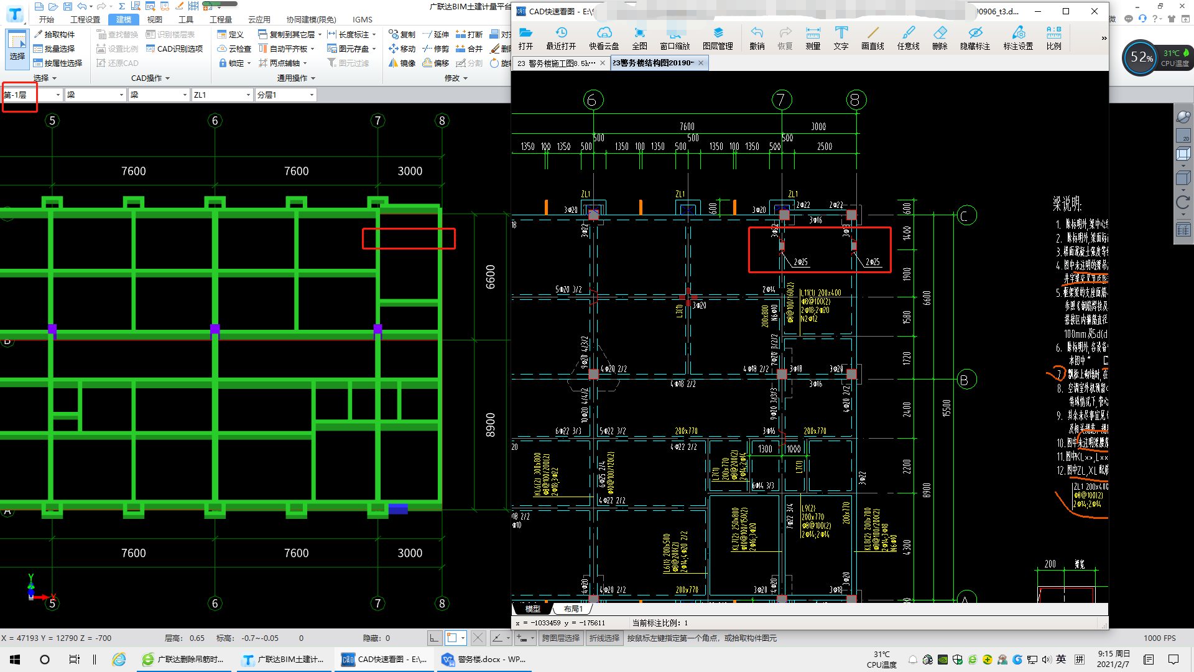Image resolution: width=1194 pixels, height=672 pixels.
Task: Select the 删除 eraser tool in CAD viewer
Action: (940, 38)
